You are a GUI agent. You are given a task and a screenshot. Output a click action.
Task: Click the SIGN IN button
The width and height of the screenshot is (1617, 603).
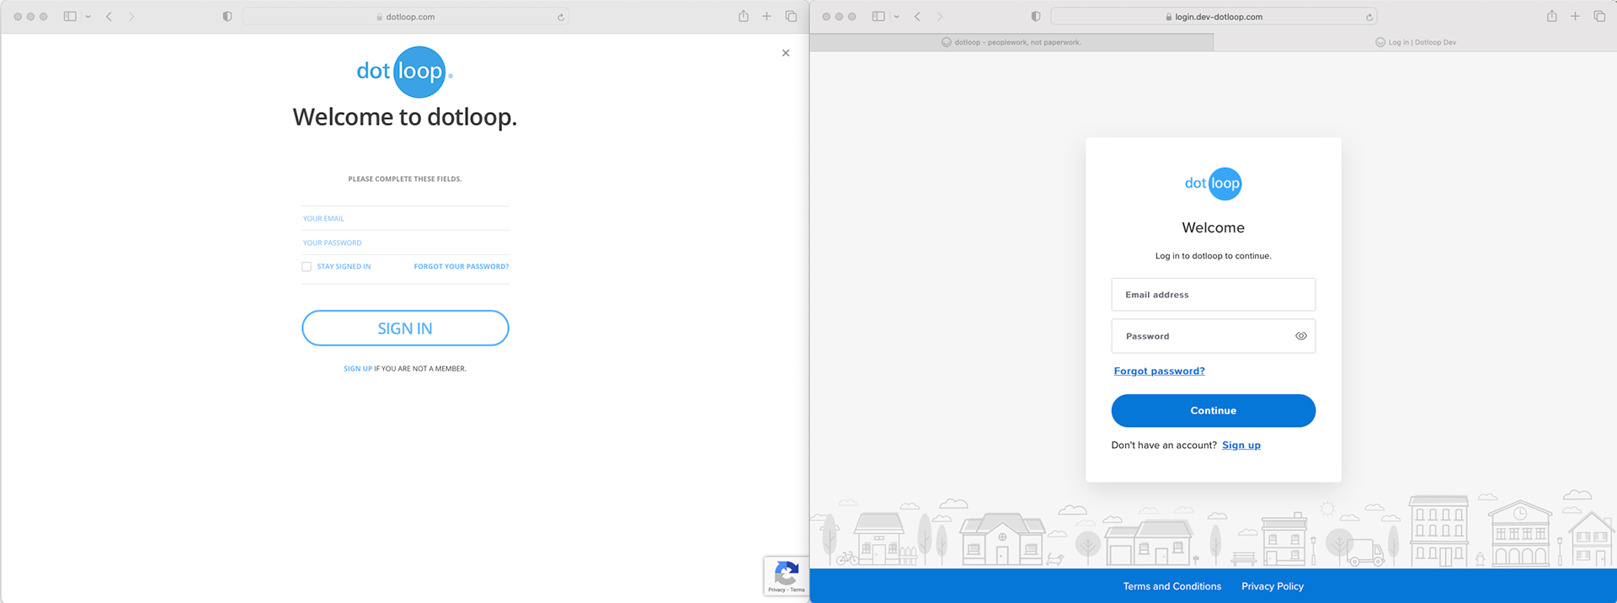[x=405, y=328]
